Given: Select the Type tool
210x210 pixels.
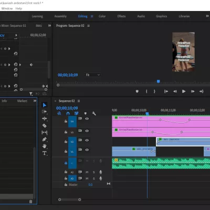Looking at the screenshot, I should coord(45,153).
